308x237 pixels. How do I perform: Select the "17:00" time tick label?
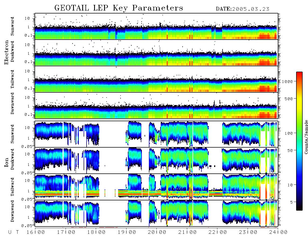66,232
